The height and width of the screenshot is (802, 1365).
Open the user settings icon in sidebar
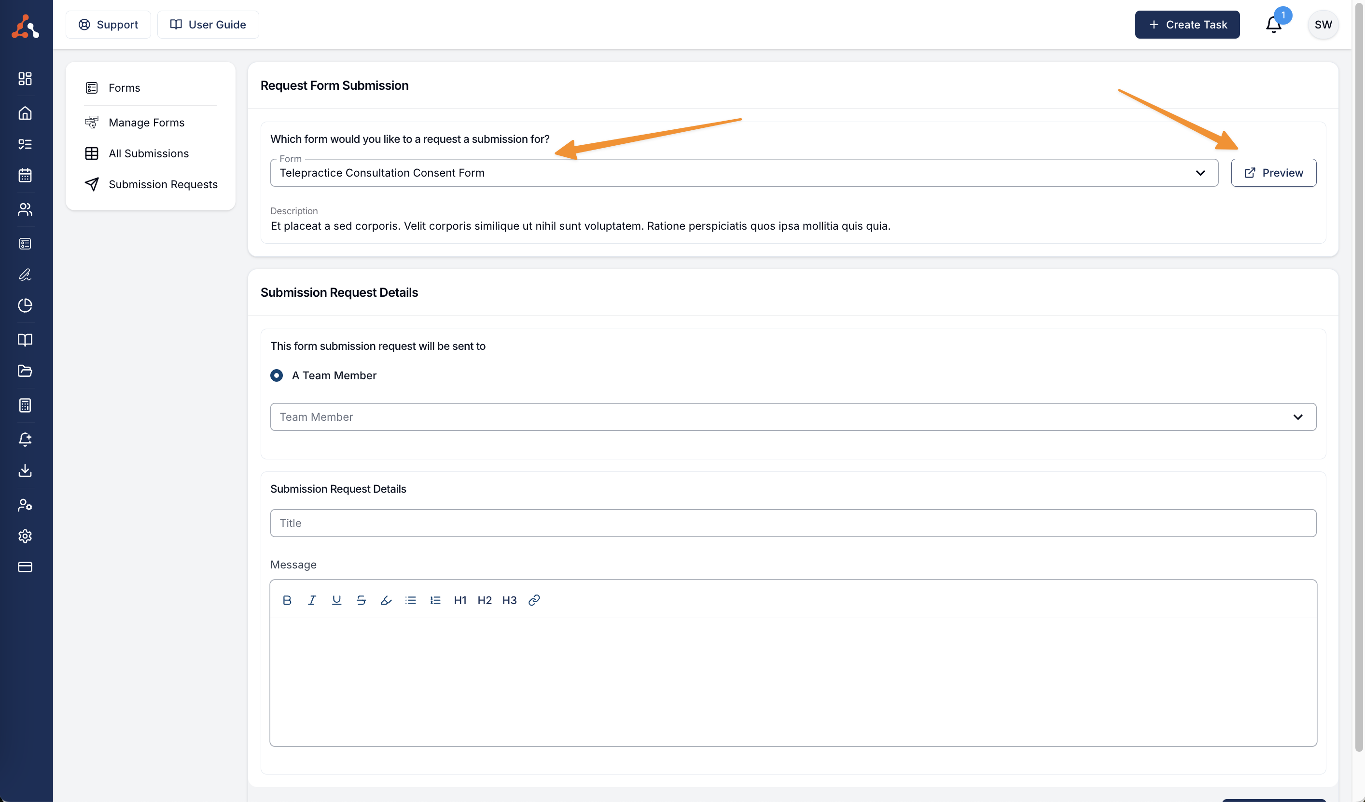(25, 505)
